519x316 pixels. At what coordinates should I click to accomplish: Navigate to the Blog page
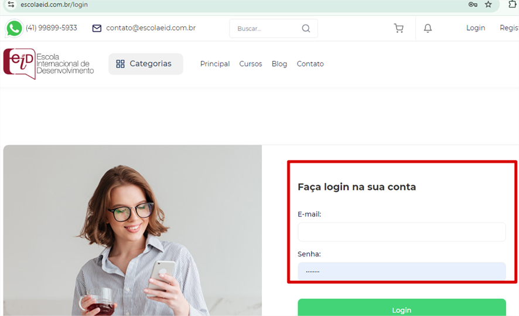pyautogui.click(x=279, y=64)
